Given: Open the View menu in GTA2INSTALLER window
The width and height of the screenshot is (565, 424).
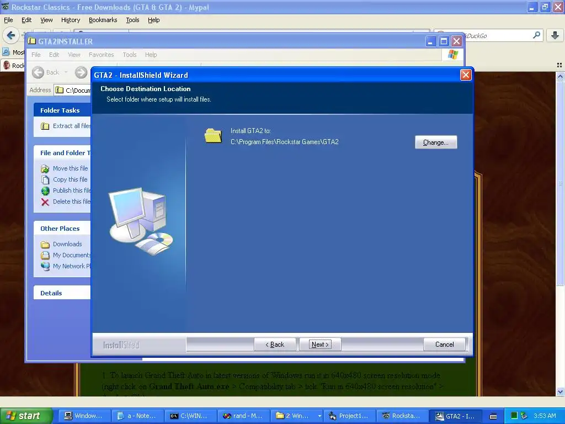Looking at the screenshot, I should point(74,55).
